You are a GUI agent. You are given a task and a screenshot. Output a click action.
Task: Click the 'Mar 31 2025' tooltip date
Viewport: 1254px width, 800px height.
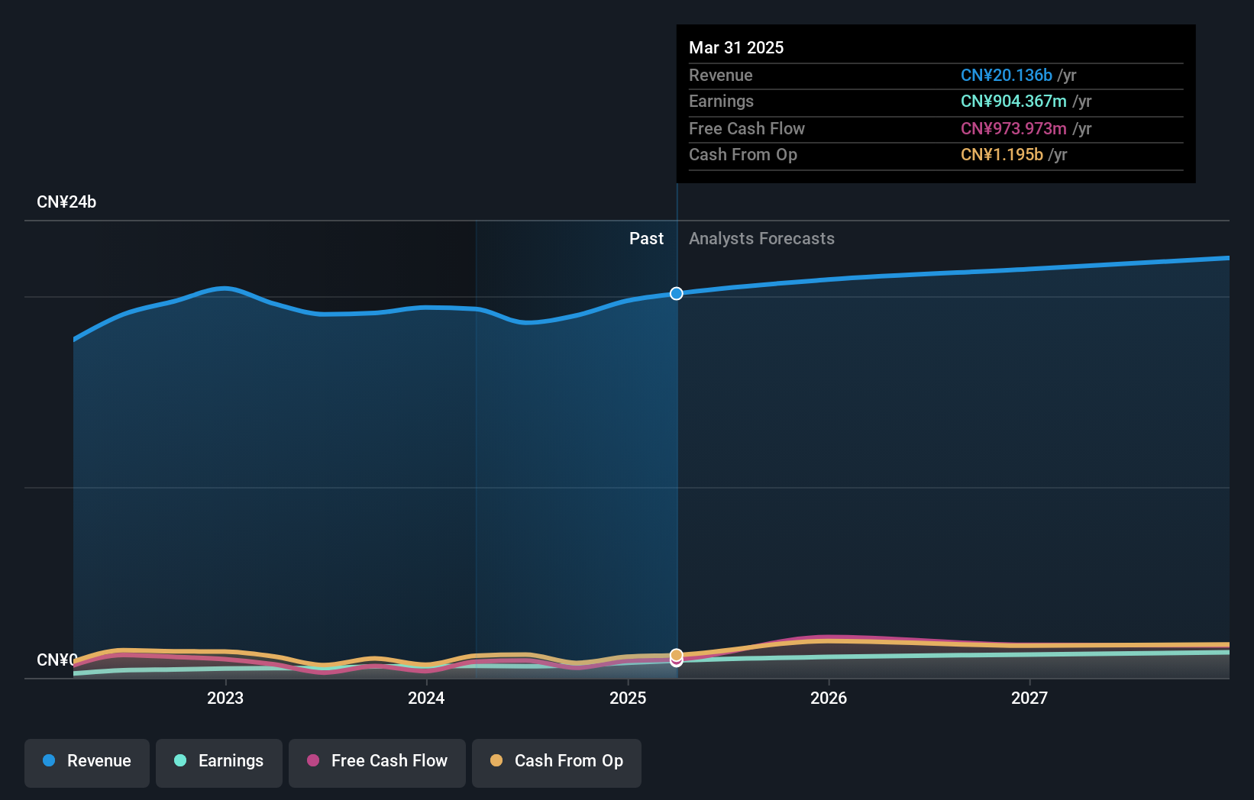point(736,47)
